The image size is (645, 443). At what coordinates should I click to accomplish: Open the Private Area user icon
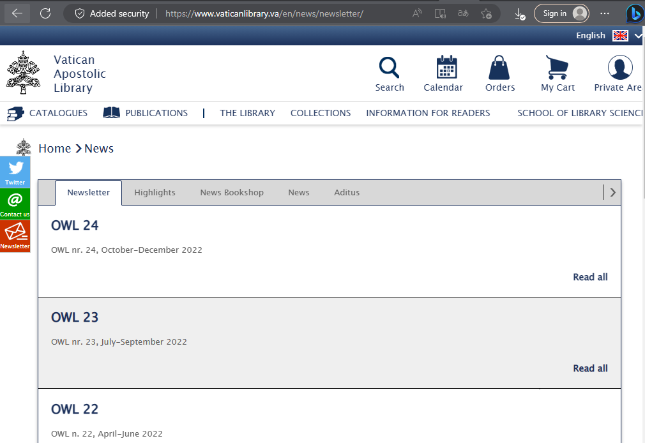tap(620, 68)
